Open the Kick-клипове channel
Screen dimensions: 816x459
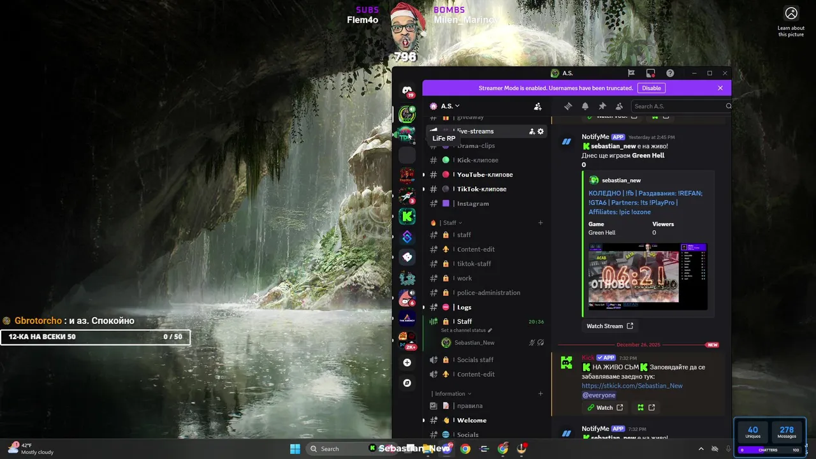pyautogui.click(x=486, y=160)
